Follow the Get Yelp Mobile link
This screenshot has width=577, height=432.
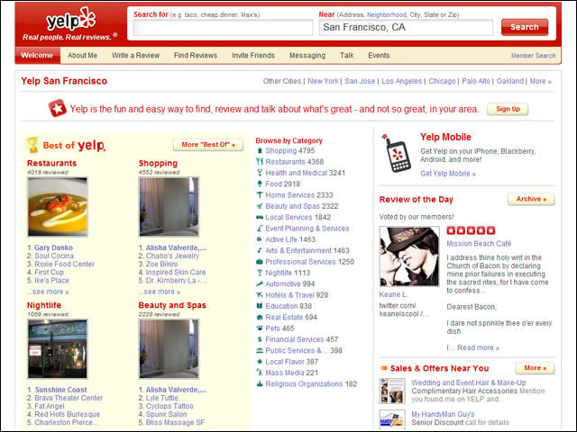click(x=448, y=174)
